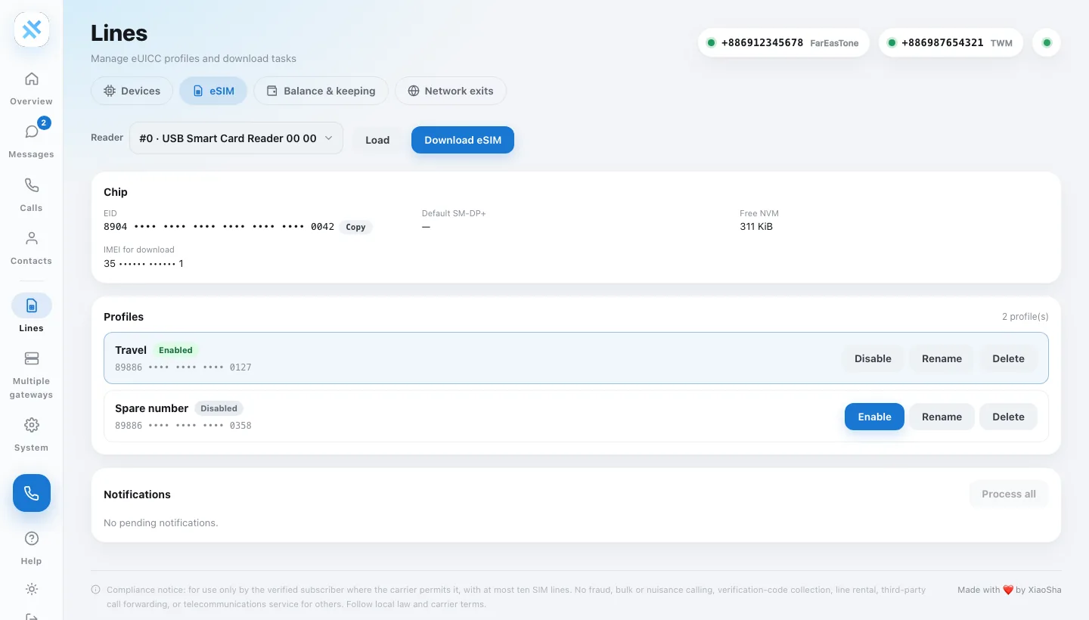Click the Lines page heading

pos(119,33)
